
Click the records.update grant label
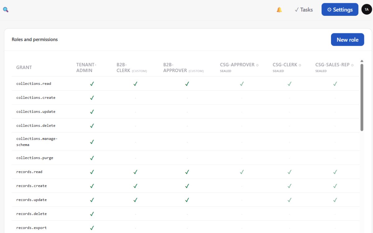pos(31,200)
